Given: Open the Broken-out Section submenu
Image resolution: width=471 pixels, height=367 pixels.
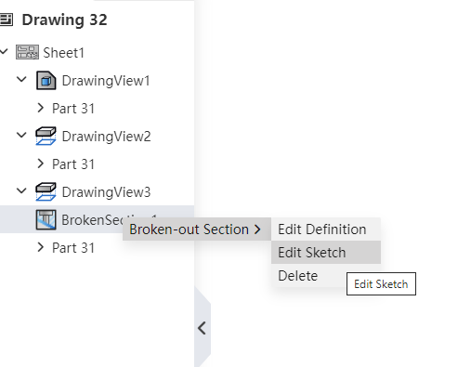Looking at the screenshot, I should (x=197, y=229).
